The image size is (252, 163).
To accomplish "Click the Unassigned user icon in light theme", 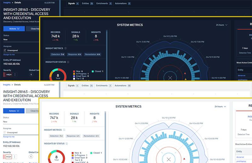I will pyautogui.click(x=4, y=132).
